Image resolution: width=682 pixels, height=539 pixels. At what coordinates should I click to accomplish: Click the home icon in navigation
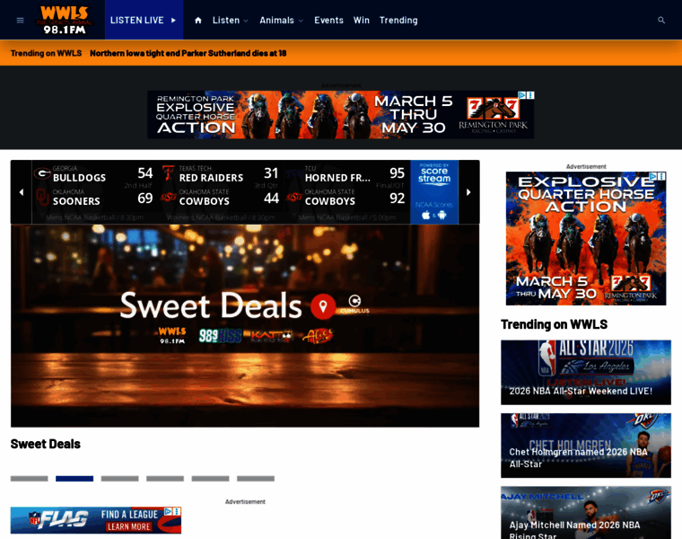point(198,20)
